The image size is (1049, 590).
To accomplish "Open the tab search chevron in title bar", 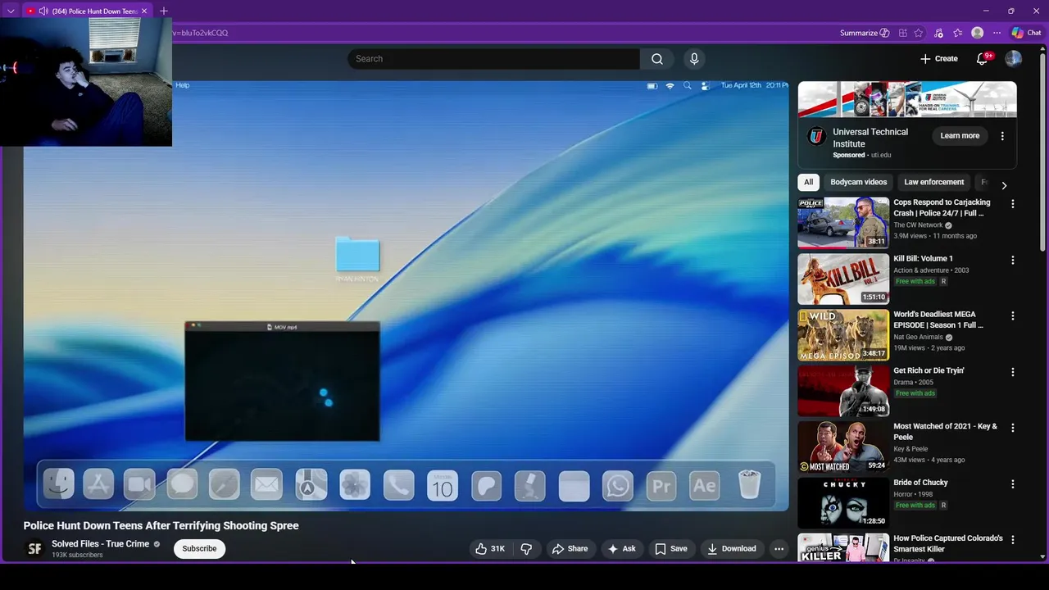I will tap(11, 11).
